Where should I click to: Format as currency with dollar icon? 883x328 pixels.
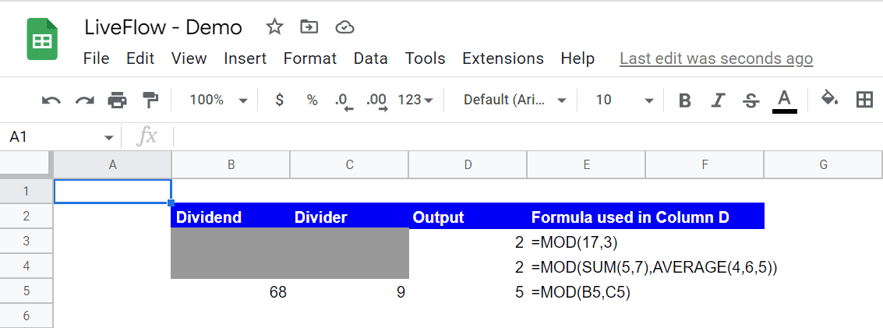(279, 101)
